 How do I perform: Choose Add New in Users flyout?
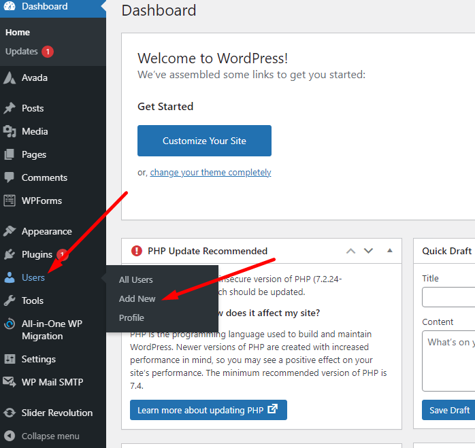point(137,298)
